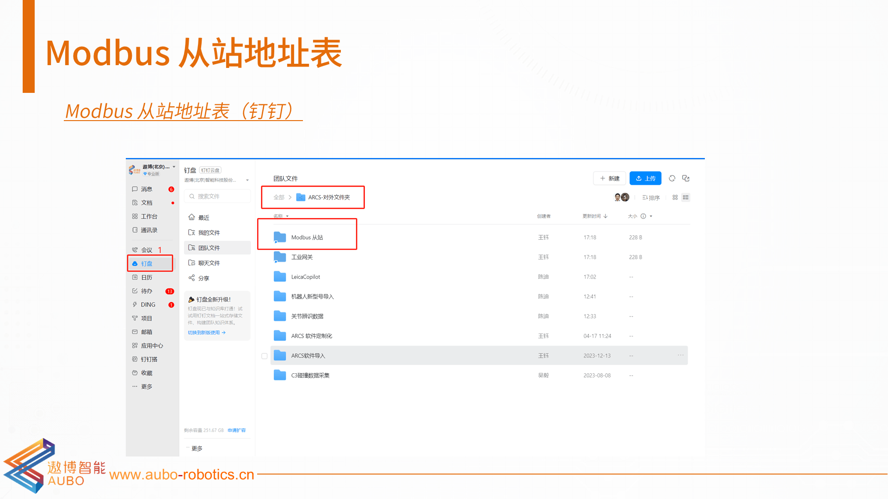Screen dimensions: 888x499
Task: Select 分享 in the file panel
Action: click(x=217, y=278)
